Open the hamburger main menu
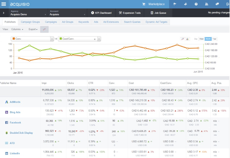Screen dimensions: 230x158 pyautogui.click(x=4, y=4)
